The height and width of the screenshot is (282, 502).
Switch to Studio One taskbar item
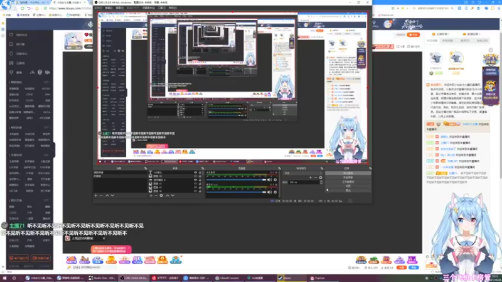[x=102, y=278]
